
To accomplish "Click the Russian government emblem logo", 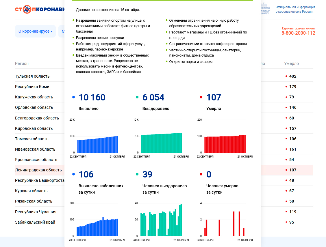I will (x=266, y=9).
